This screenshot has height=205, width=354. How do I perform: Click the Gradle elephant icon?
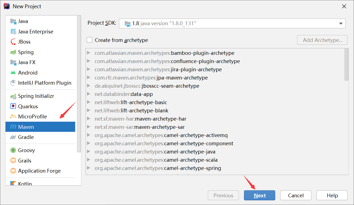click(x=13, y=137)
